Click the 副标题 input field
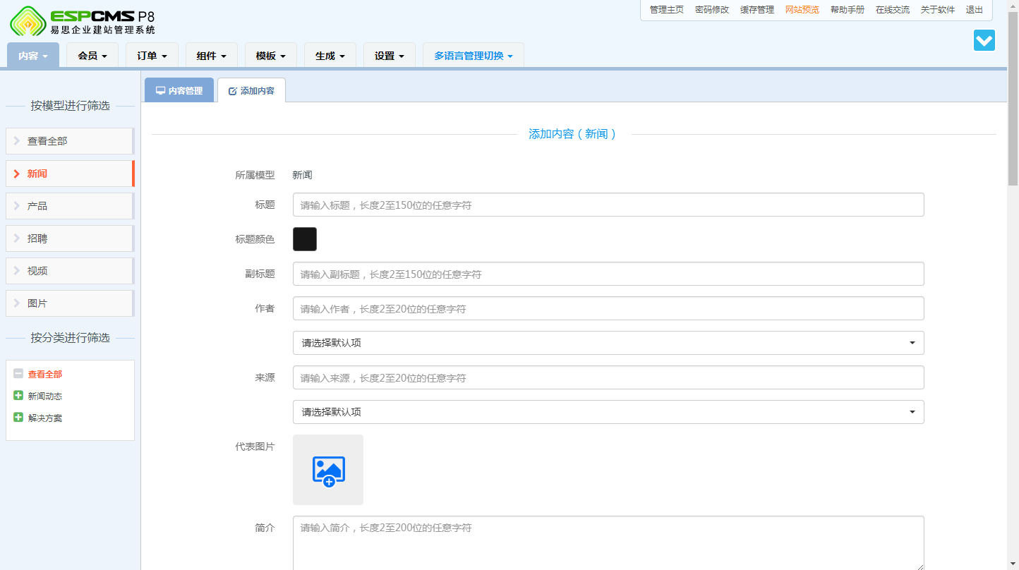Image resolution: width=1019 pixels, height=570 pixels. click(x=608, y=274)
